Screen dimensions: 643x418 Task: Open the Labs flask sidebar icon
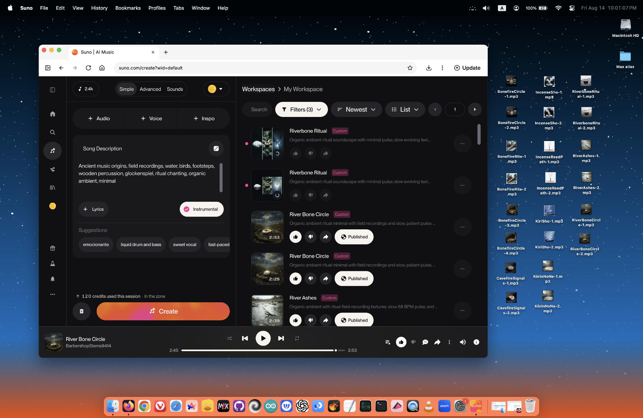[x=52, y=263]
